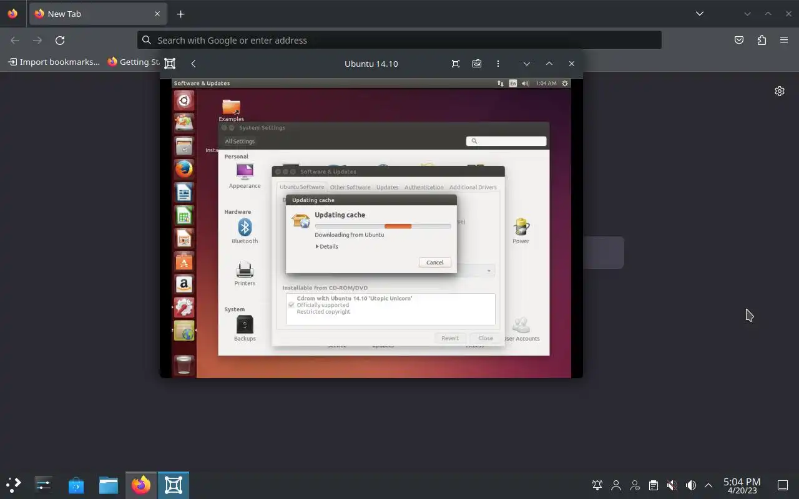
Task: Cancel the Updating cache download
Action: [x=434, y=263]
